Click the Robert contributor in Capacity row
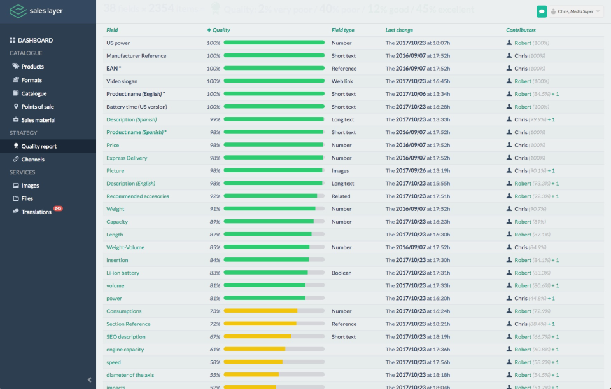 click(x=523, y=222)
